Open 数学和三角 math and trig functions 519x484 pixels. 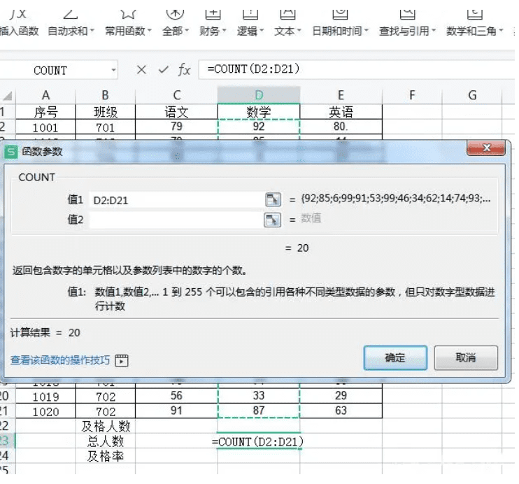(x=474, y=24)
